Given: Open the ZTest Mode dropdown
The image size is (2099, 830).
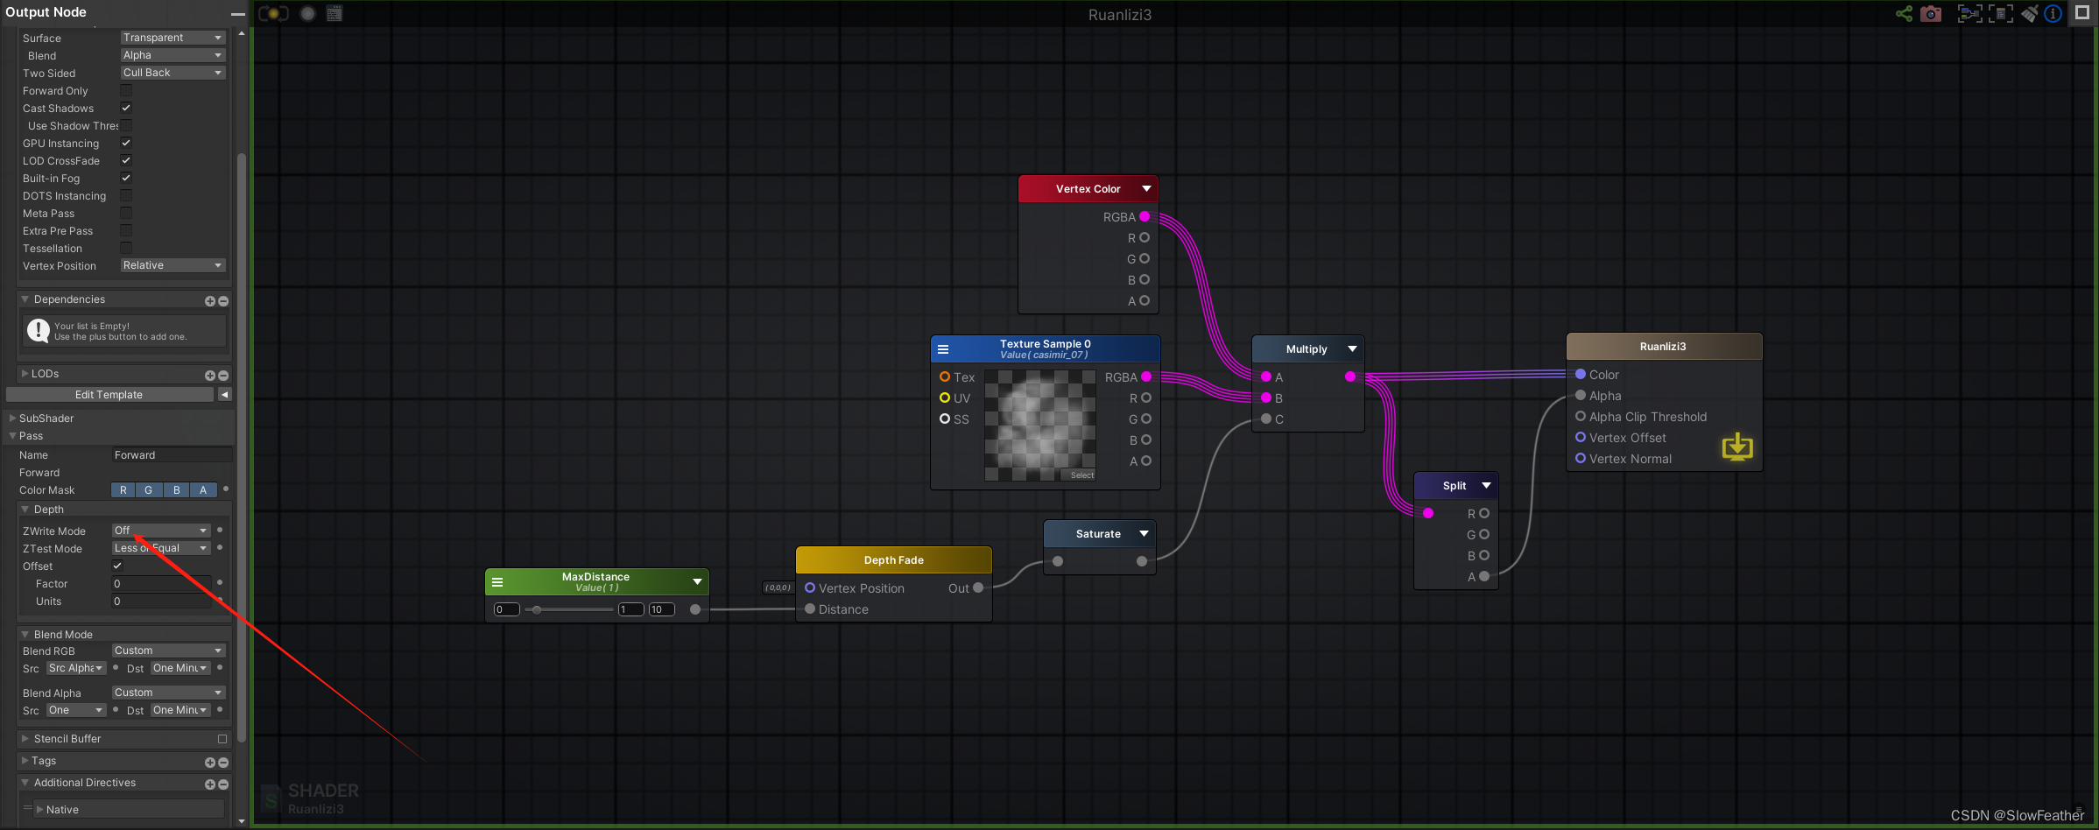Looking at the screenshot, I should pos(161,548).
